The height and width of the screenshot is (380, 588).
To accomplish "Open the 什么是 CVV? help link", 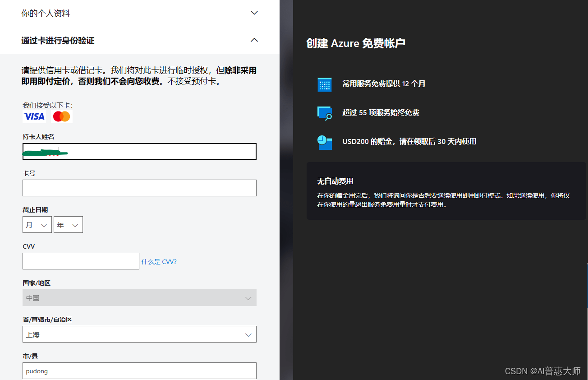I will 159,262.
